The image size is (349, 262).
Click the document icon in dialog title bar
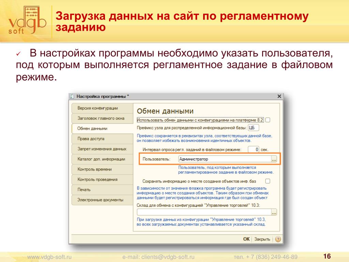pos(72,96)
